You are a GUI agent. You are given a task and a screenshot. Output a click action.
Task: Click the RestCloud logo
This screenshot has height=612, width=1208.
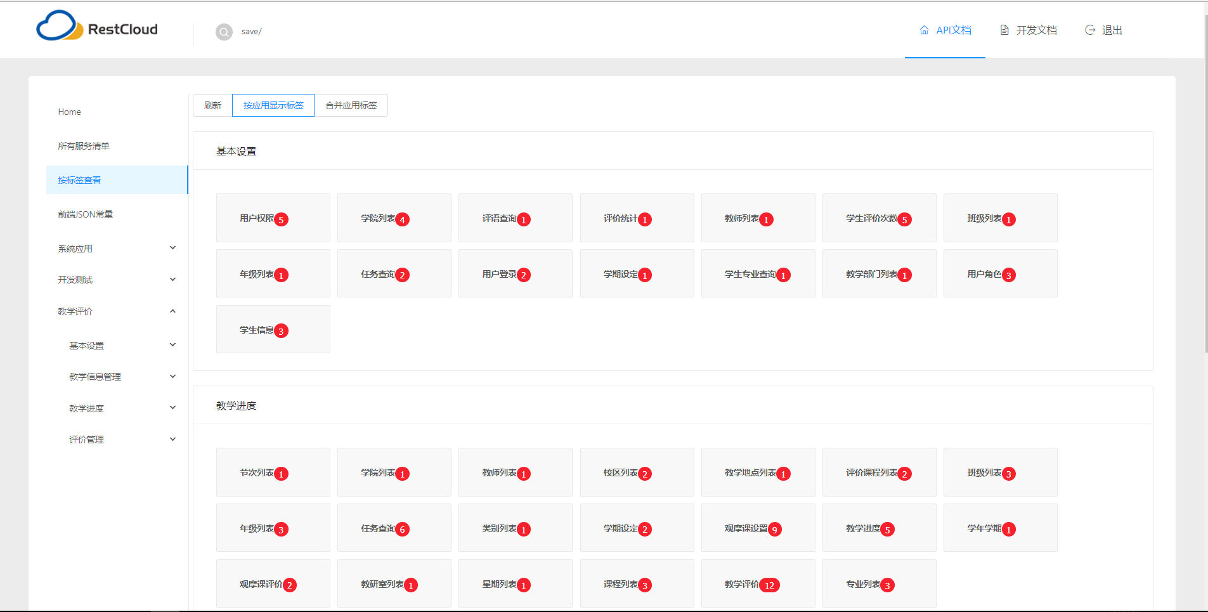point(97,26)
